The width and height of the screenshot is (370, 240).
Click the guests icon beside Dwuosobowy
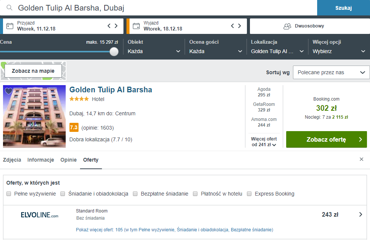click(x=287, y=26)
